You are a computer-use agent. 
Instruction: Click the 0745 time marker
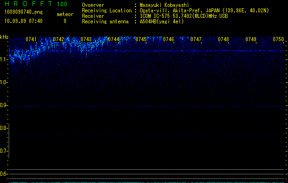[141, 39]
